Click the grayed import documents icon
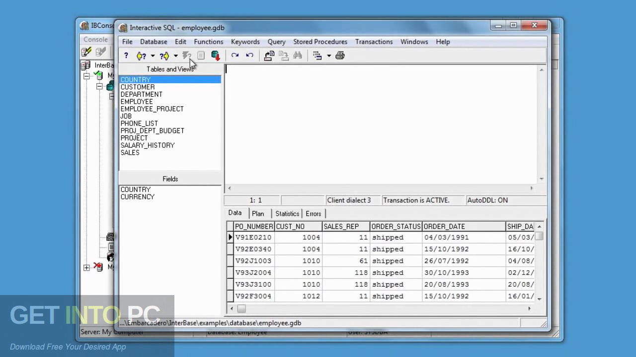 (284, 56)
